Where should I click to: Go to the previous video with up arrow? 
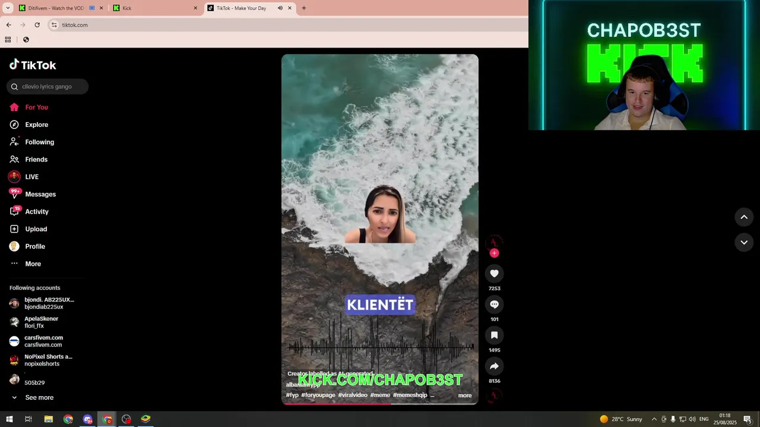744,217
